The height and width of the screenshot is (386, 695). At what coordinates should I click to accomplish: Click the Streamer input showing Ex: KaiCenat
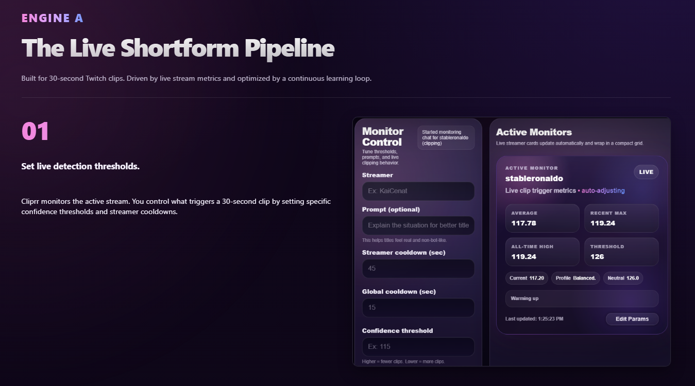coord(418,191)
